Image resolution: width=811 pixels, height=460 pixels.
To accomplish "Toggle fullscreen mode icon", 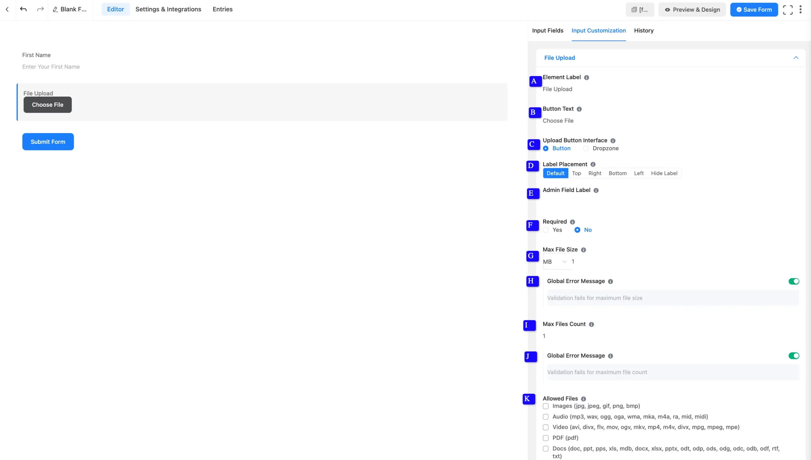I will (788, 10).
